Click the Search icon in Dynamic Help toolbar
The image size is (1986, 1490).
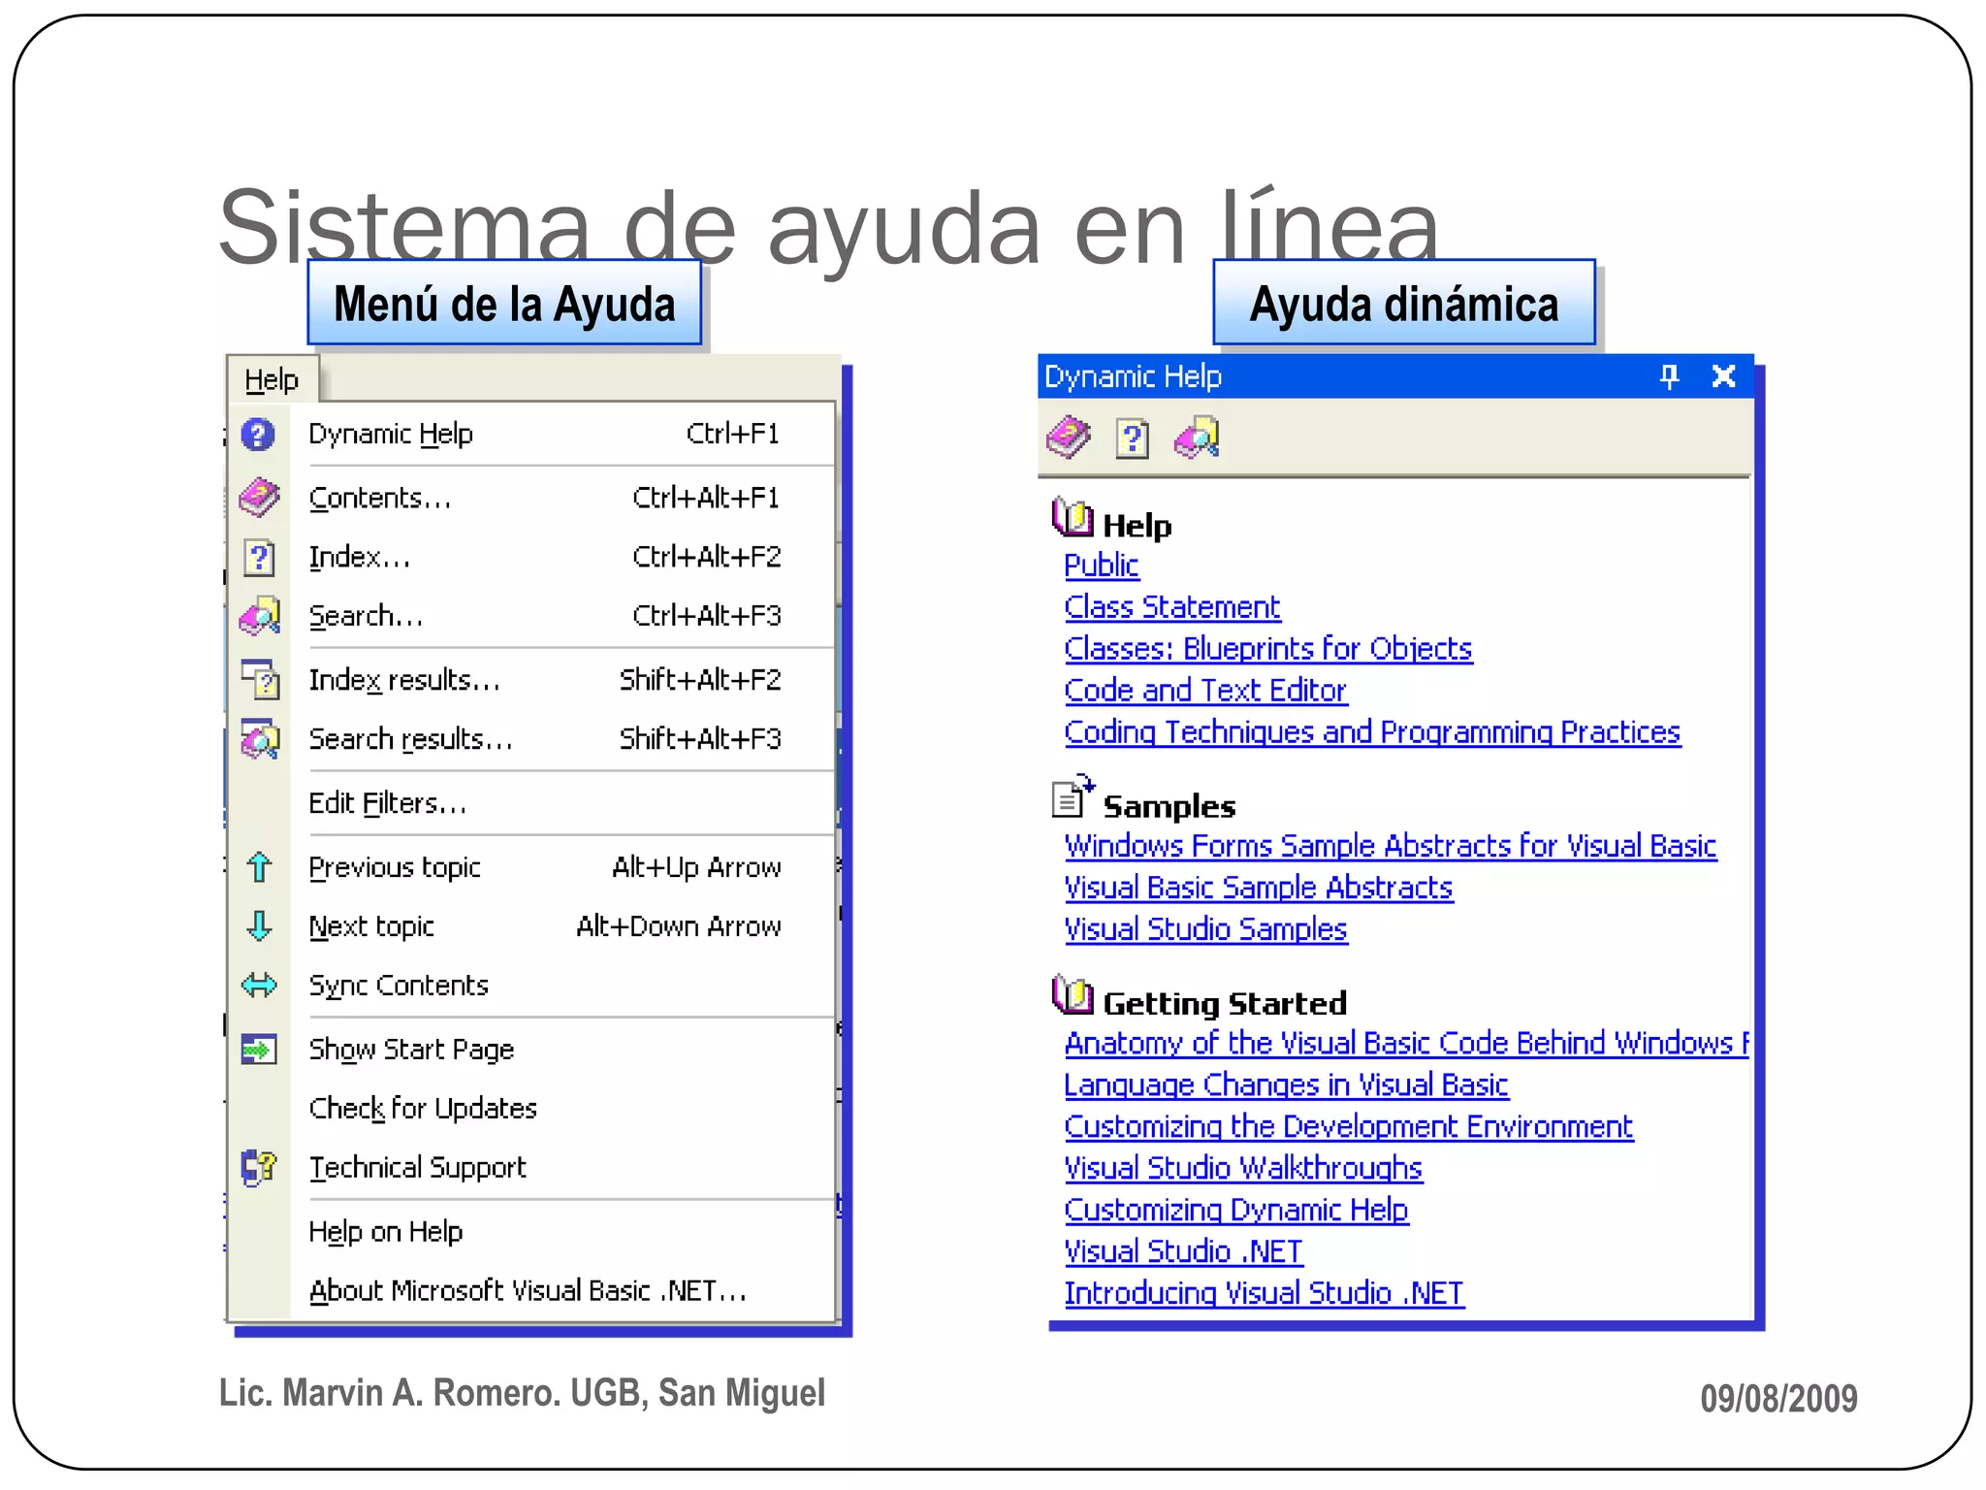pyautogui.click(x=1196, y=437)
